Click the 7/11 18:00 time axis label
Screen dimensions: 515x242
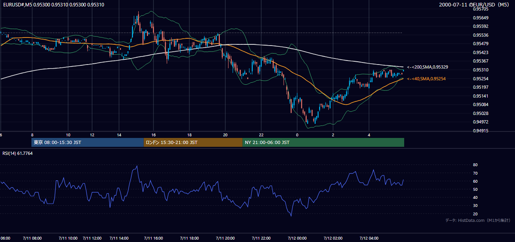[189, 238]
